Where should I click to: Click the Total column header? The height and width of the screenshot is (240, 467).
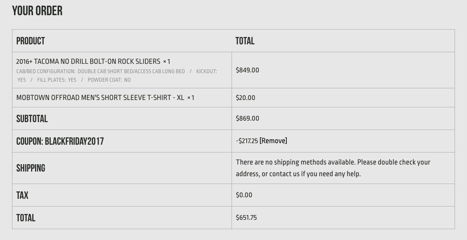click(x=245, y=41)
